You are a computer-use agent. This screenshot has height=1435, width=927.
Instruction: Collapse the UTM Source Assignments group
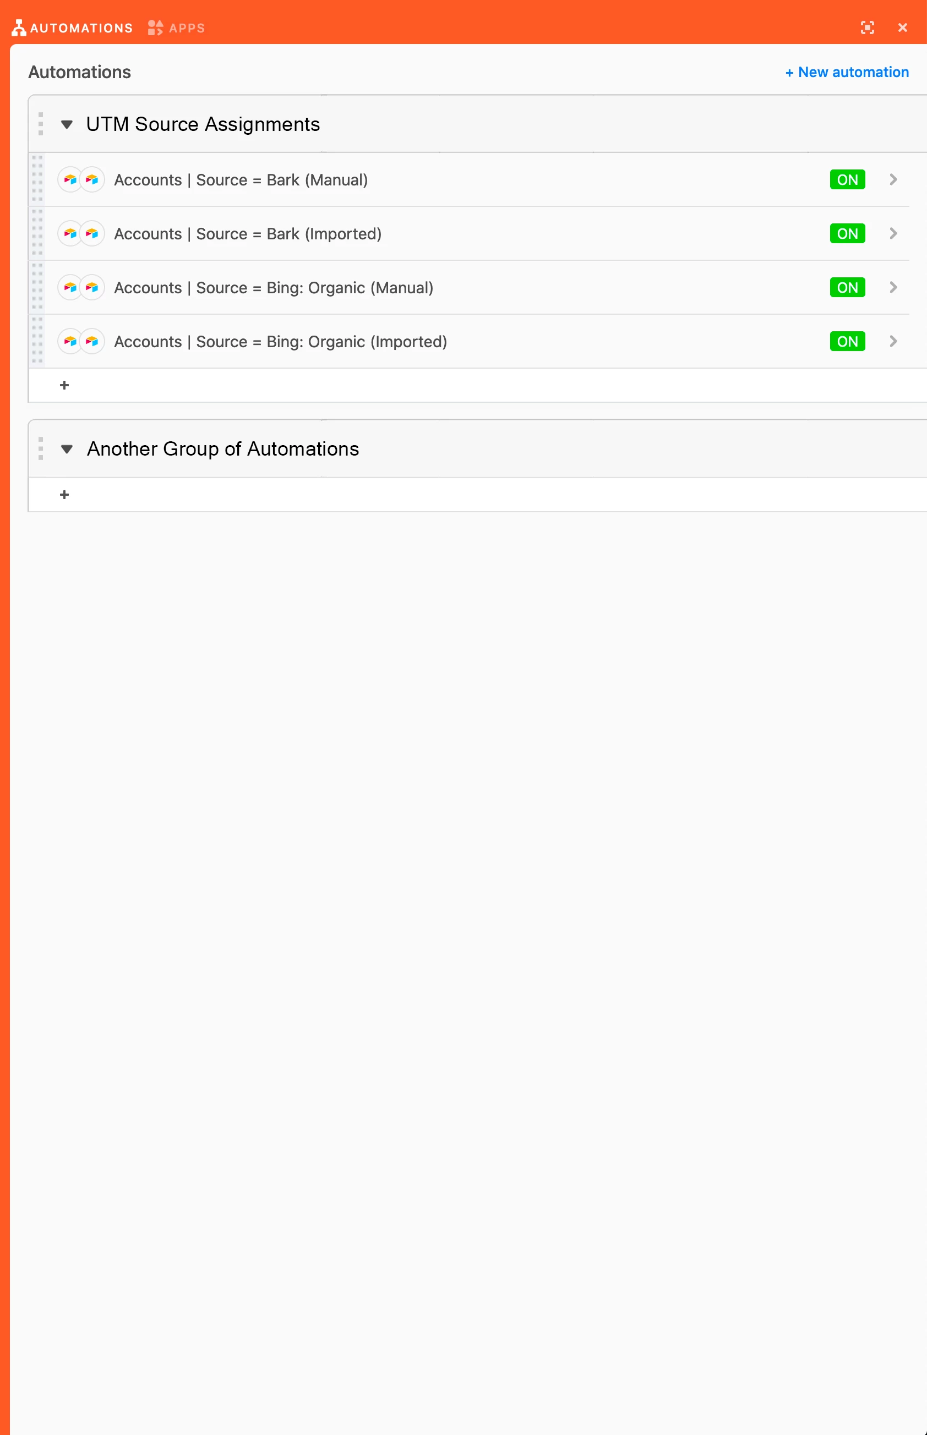(67, 124)
